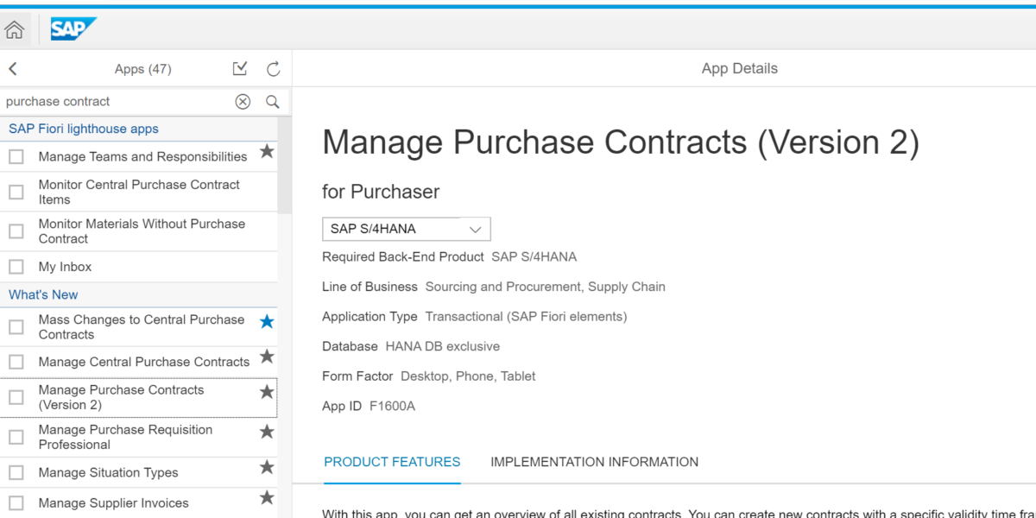
Task: Clear the search text with the X icon
Action: point(243,102)
